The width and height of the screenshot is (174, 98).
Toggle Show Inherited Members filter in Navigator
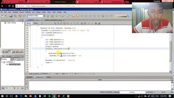(3, 88)
